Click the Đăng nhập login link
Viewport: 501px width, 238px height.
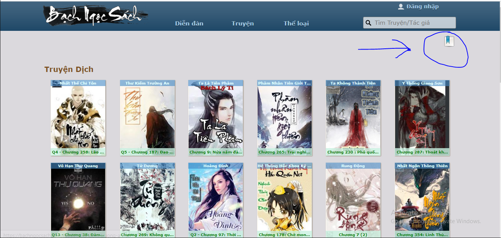tap(423, 6)
